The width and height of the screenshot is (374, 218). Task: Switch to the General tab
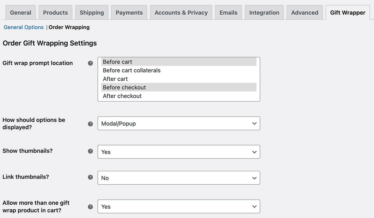coord(21,13)
